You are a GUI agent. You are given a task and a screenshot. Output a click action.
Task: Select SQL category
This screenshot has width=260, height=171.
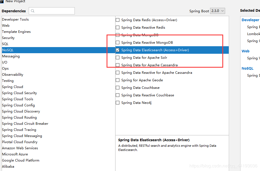coord(58,44)
